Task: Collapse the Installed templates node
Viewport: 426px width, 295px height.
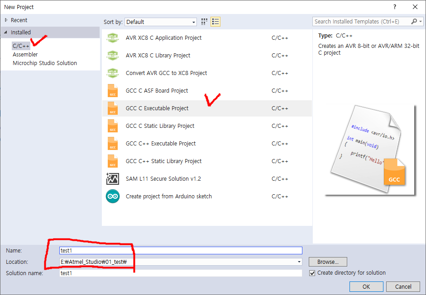Action: pyautogui.click(x=6, y=32)
